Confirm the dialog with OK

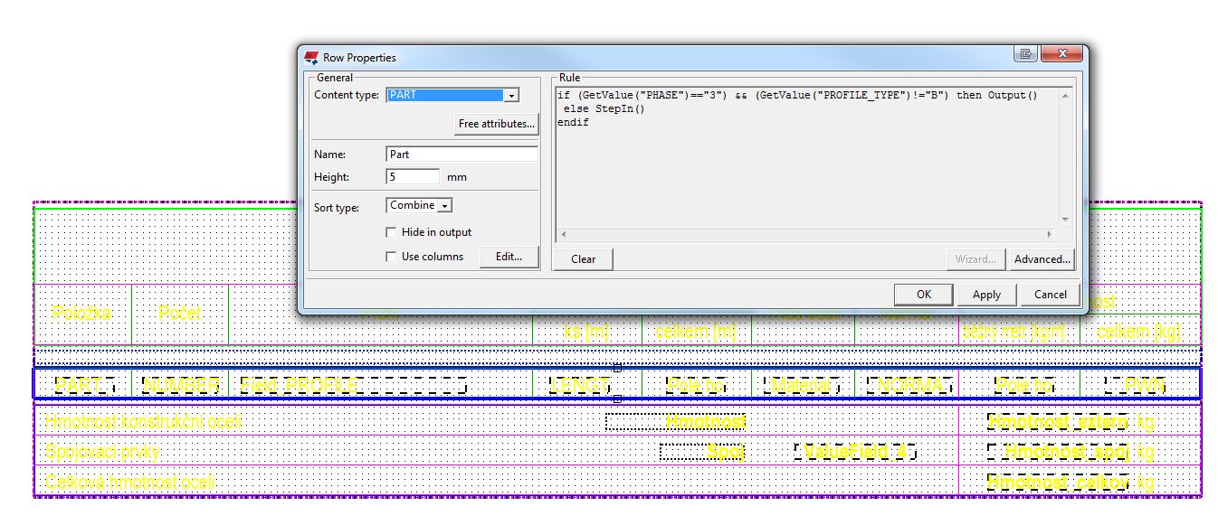pos(923,295)
